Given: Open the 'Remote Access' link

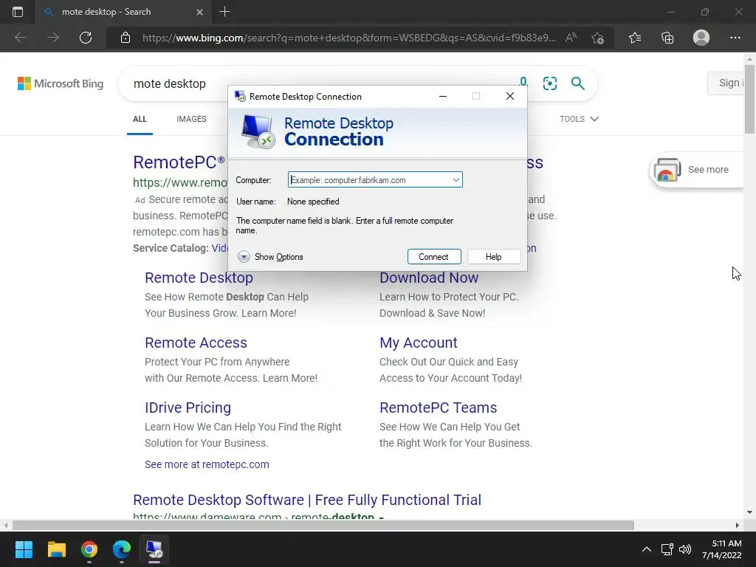Looking at the screenshot, I should click(x=196, y=343).
